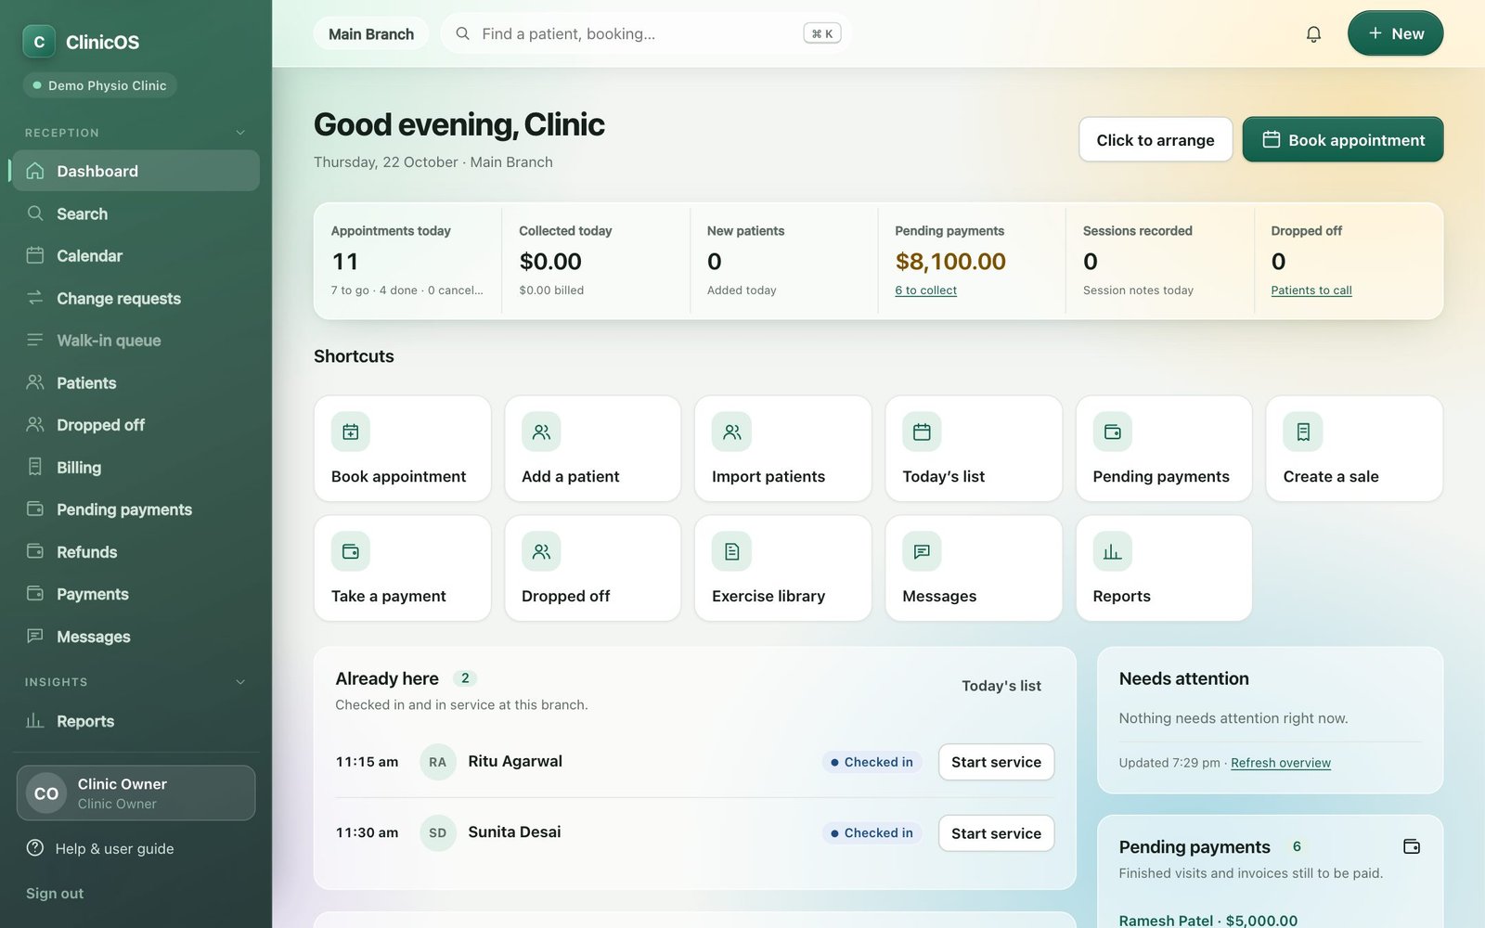Click the Help & user guide question icon
The image size is (1485, 928).
[x=35, y=848]
